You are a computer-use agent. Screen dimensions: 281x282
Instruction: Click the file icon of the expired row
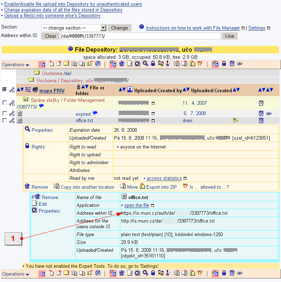[20, 113]
